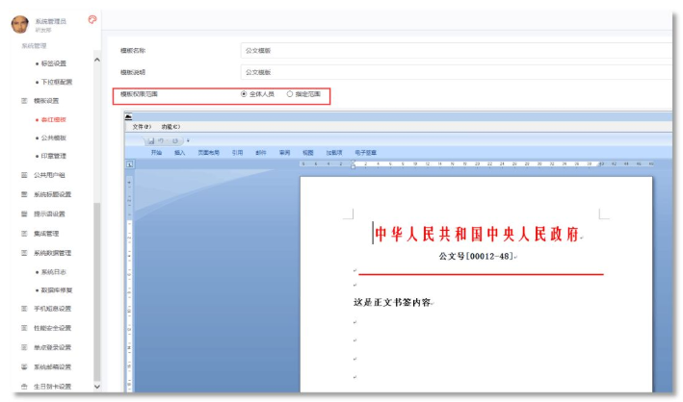Click the template description input field
The width and height of the screenshot is (683, 402).
click(456, 72)
